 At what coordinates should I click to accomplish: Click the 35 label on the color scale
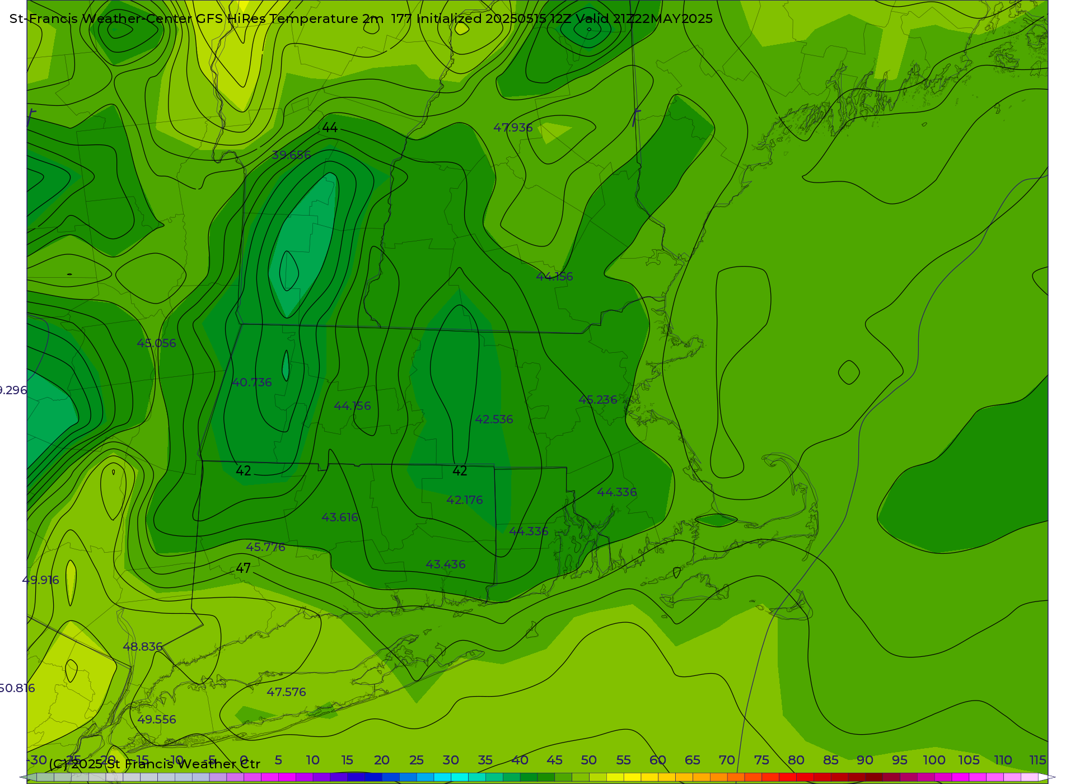click(x=485, y=760)
